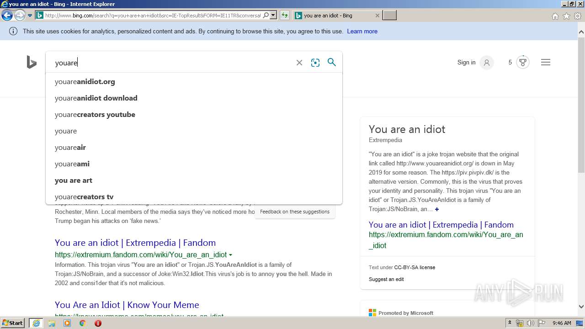Choose suggestion 'youareair'
This screenshot has width=585, height=329.
pos(194,148)
